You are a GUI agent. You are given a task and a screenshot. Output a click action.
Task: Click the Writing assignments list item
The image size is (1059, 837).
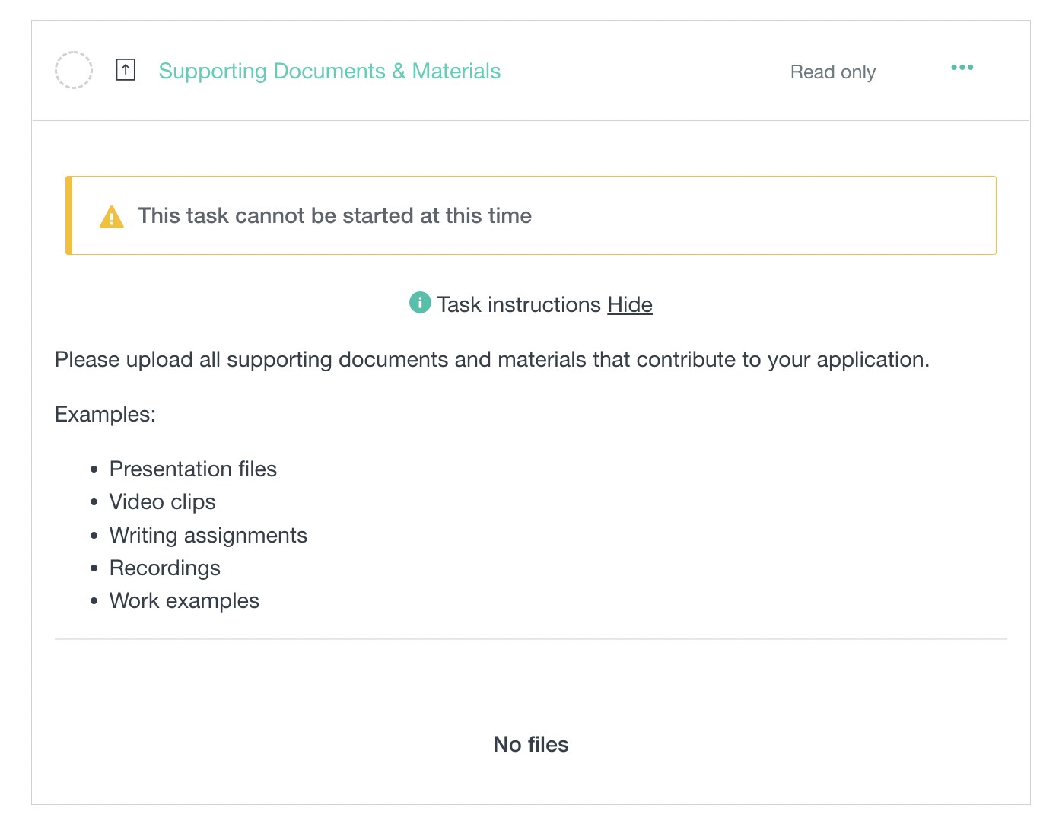208,535
